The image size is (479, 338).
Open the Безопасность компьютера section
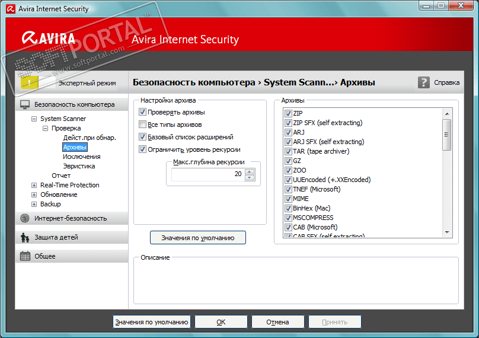(72, 104)
